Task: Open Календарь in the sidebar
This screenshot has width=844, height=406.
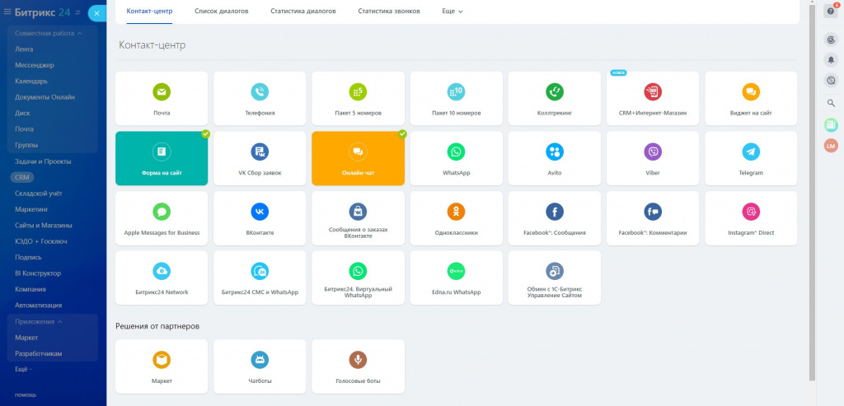Action: 31,82
